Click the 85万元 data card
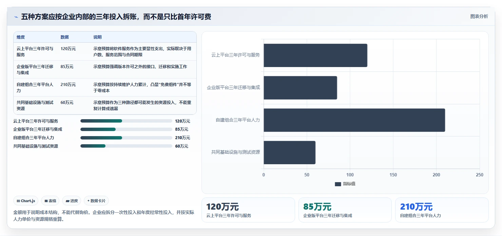Viewport: 502px width, 236px height. click(x=345, y=210)
